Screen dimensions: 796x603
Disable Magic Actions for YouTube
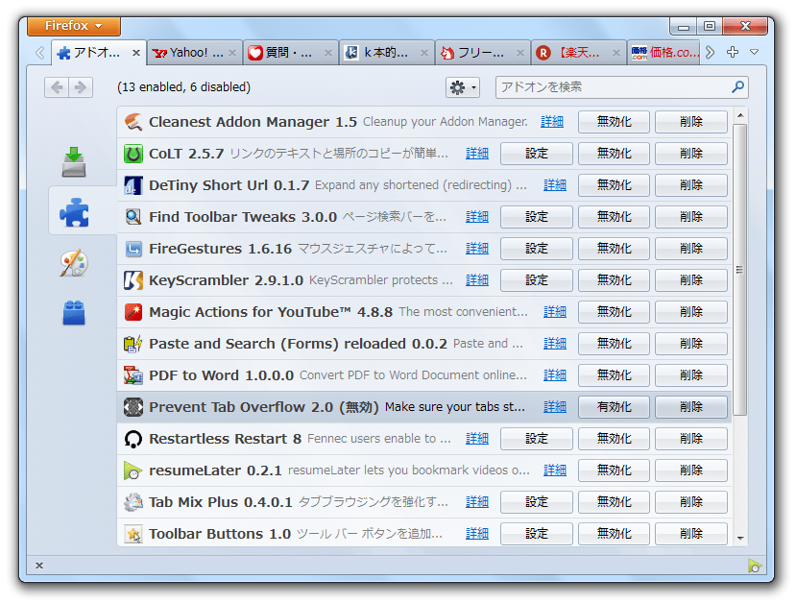coord(614,312)
